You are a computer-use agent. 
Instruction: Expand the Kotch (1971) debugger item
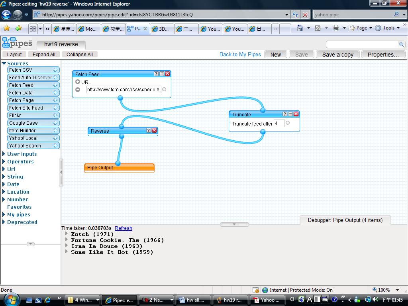pos(67,233)
